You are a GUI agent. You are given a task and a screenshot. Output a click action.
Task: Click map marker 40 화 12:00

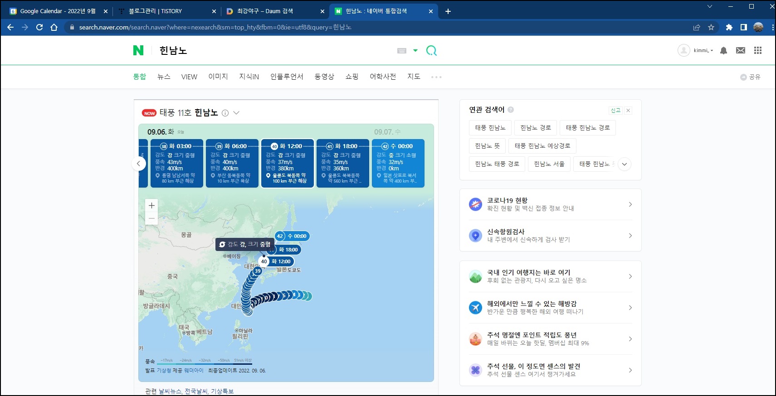276,261
